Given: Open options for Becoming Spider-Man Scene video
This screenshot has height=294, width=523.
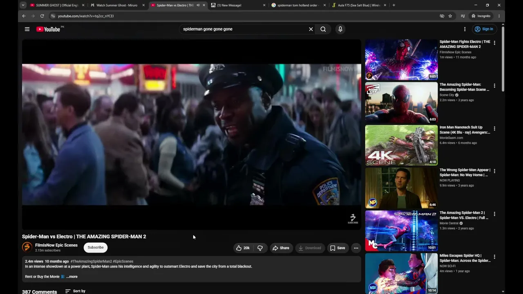Looking at the screenshot, I should 494,86.
